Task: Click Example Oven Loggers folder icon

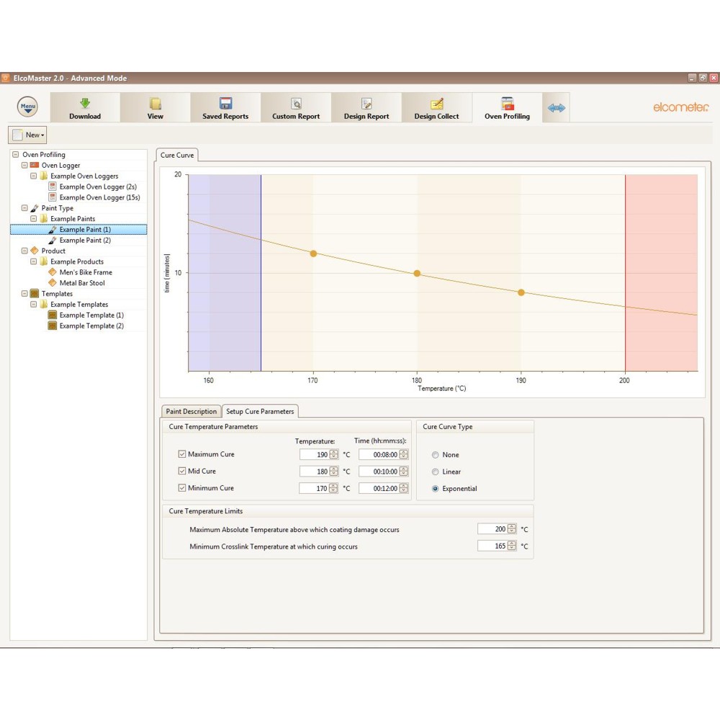Action: point(44,176)
